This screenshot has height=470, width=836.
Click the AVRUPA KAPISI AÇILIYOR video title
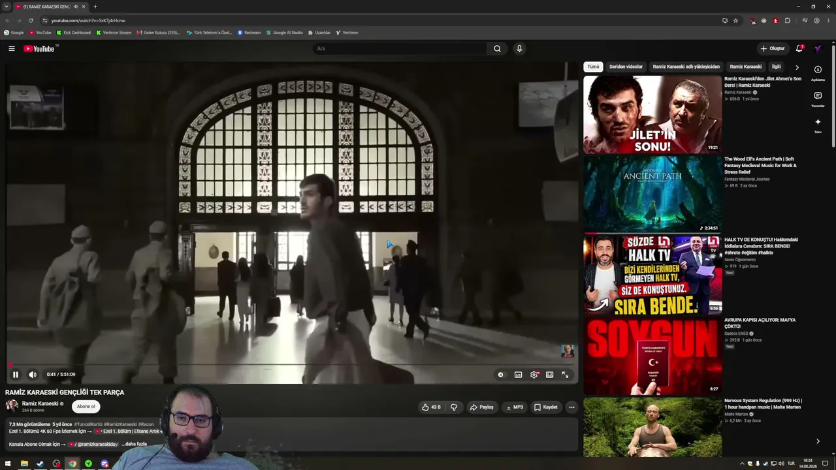[x=760, y=323]
